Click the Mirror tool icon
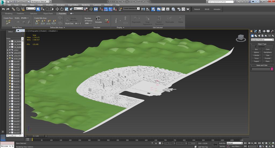 143,9
